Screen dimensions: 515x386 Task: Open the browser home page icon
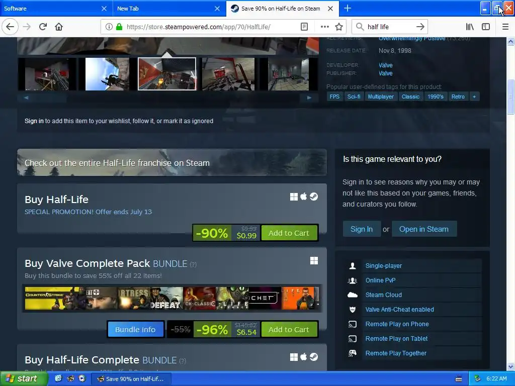coord(59,27)
